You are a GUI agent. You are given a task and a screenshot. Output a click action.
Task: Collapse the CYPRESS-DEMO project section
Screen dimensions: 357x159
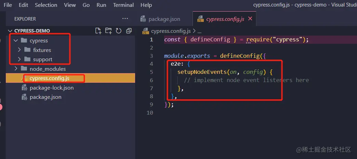(x=10, y=31)
